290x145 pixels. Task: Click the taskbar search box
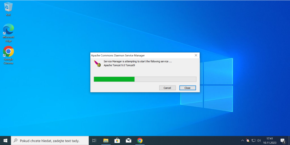pyautogui.click(x=50, y=141)
